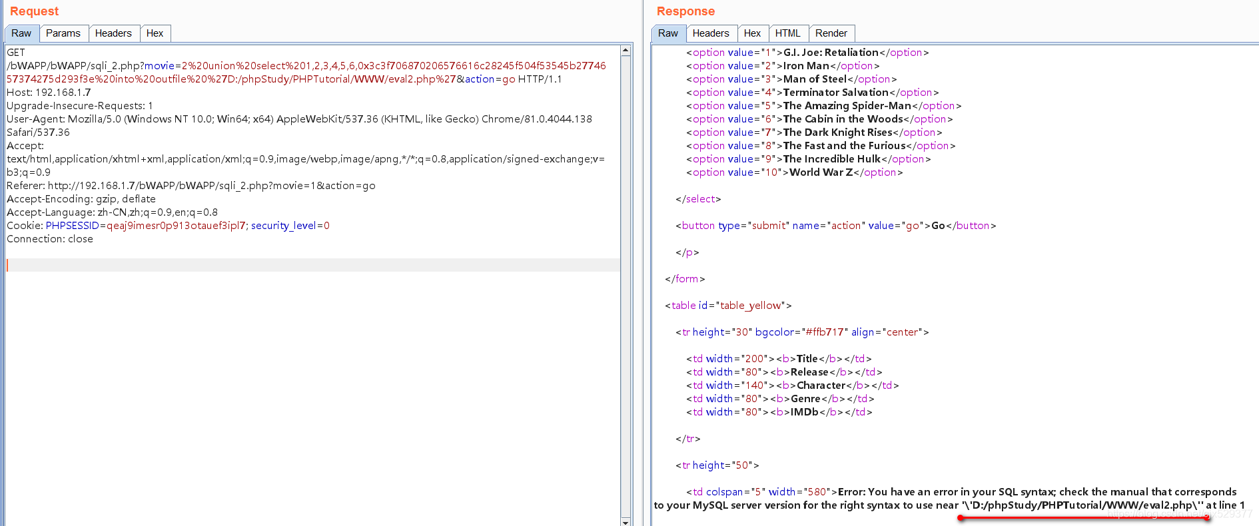Image resolution: width=1259 pixels, height=526 pixels.
Task: Switch to the Response Raw tab
Action: [x=668, y=33]
